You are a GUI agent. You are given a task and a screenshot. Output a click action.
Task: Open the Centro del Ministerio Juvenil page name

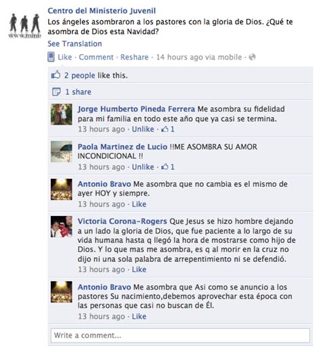102,11
